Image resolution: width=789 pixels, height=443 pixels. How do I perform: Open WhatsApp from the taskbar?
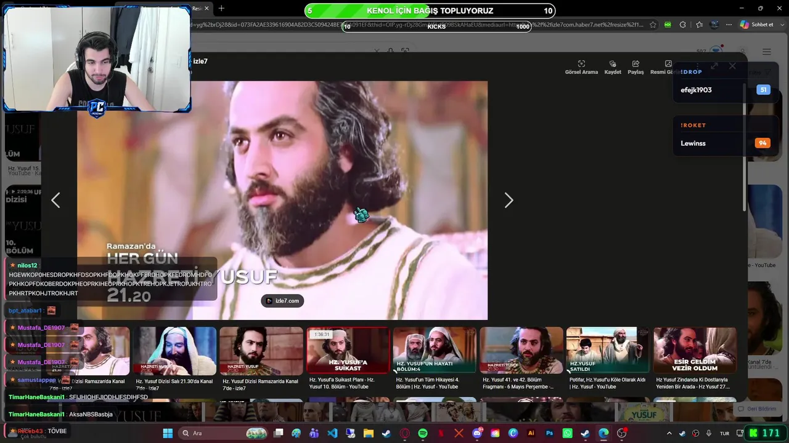click(567, 433)
